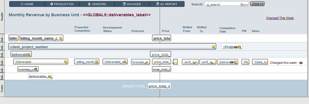This screenshot has height=104, width=309.
Task: Click the Find >> button
Action: (x=257, y=4)
